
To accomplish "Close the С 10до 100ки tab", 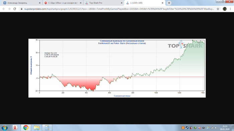I will [81, 3].
